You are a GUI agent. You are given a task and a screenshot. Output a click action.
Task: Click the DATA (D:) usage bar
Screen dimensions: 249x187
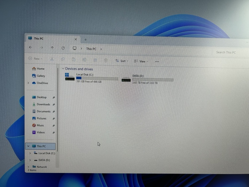tap(153, 80)
